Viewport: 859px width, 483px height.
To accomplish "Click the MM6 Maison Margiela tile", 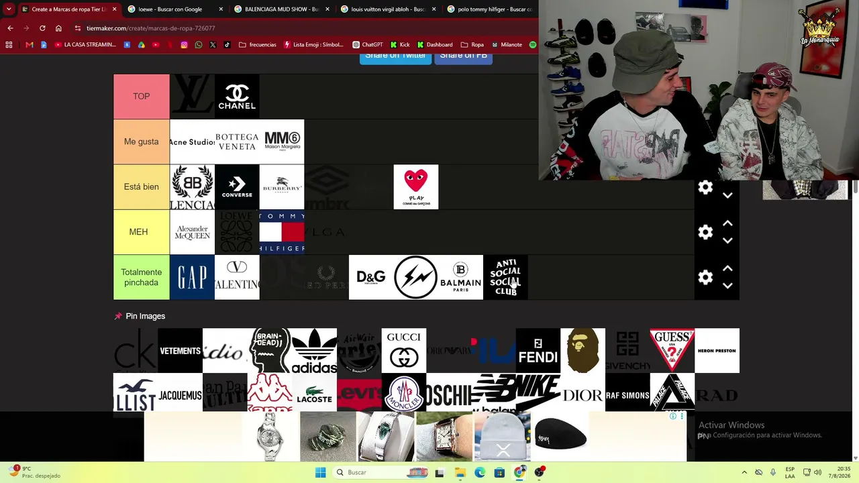I will point(282,142).
